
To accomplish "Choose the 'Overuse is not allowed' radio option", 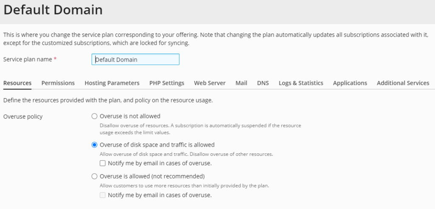I will 95,116.
